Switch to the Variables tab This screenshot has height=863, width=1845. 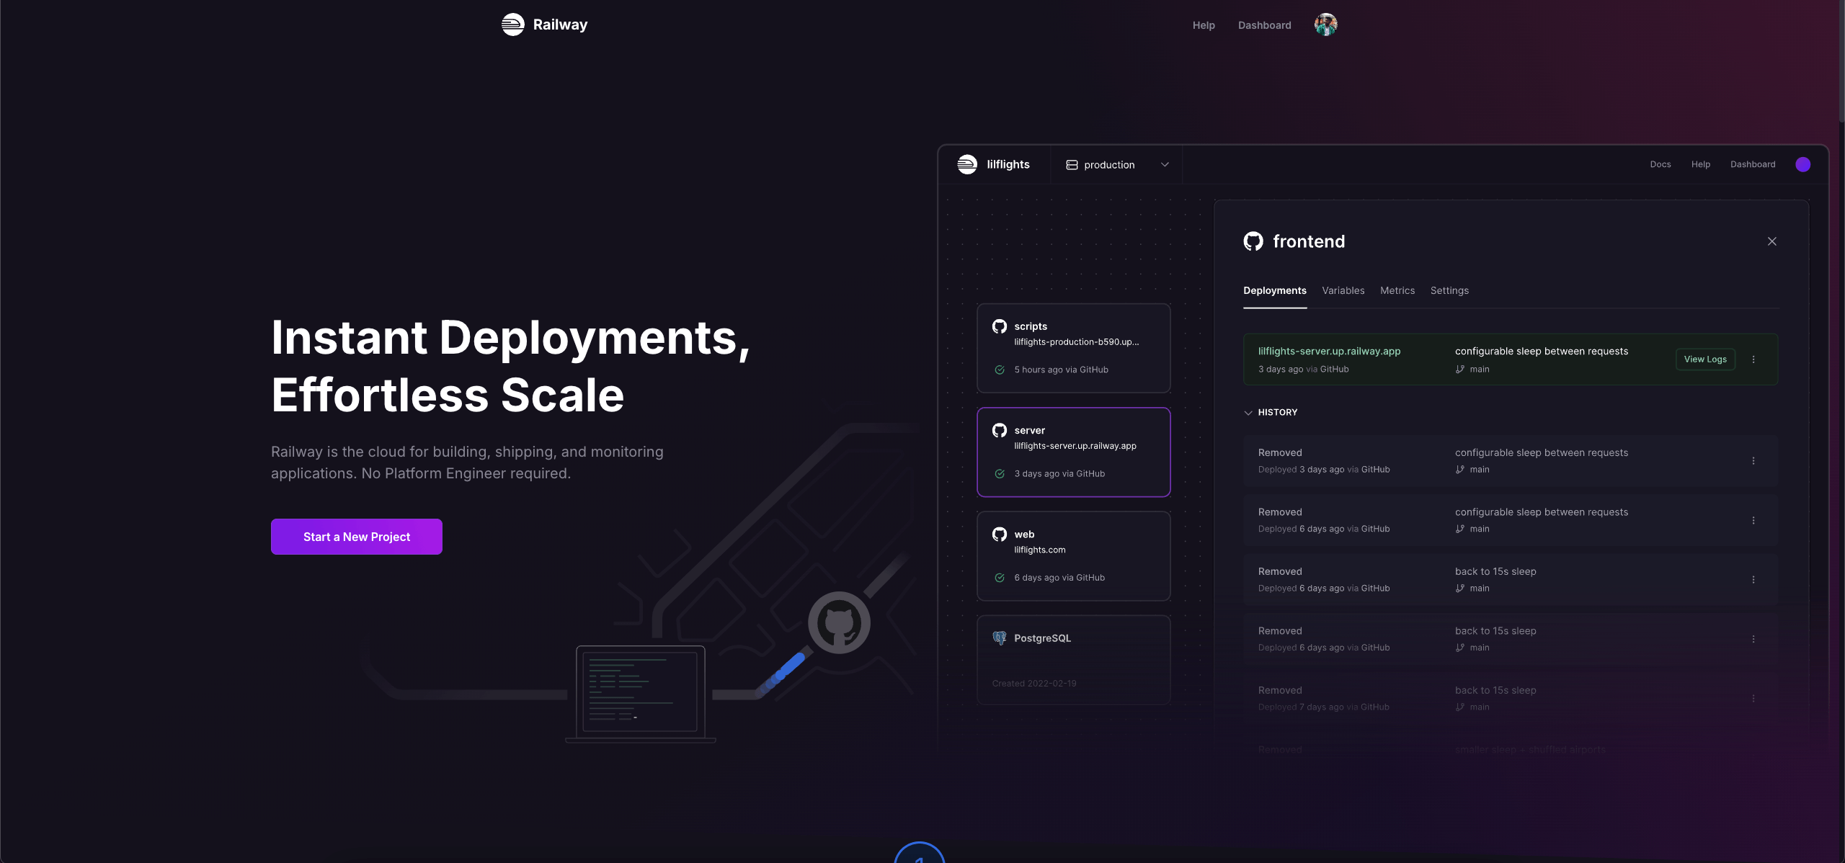(1343, 290)
